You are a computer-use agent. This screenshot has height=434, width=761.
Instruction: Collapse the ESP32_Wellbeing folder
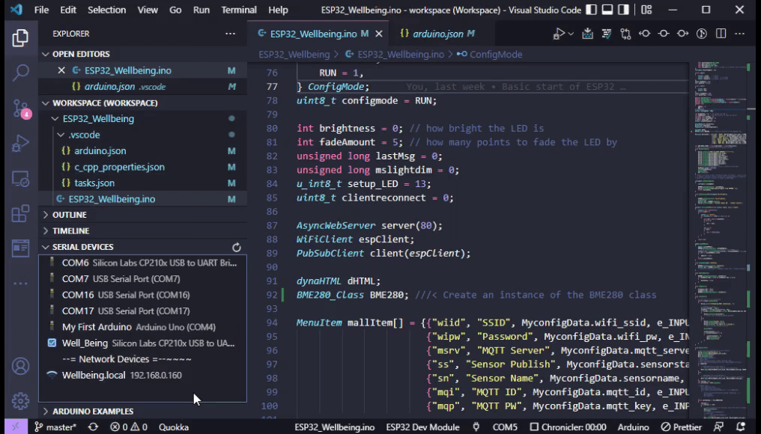tap(55, 119)
